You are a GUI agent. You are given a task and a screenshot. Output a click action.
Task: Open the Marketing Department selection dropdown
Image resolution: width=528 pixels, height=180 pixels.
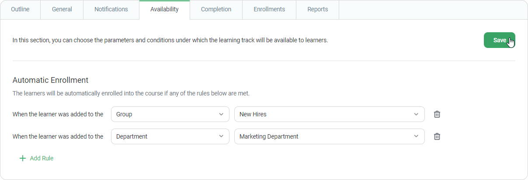coord(330,136)
